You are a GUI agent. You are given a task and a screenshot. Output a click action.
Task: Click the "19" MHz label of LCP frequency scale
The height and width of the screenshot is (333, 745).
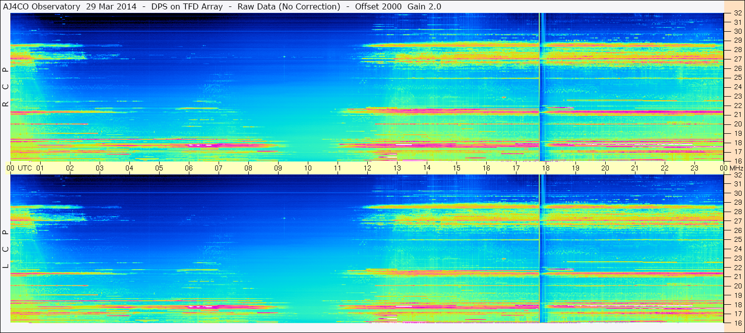click(738, 295)
